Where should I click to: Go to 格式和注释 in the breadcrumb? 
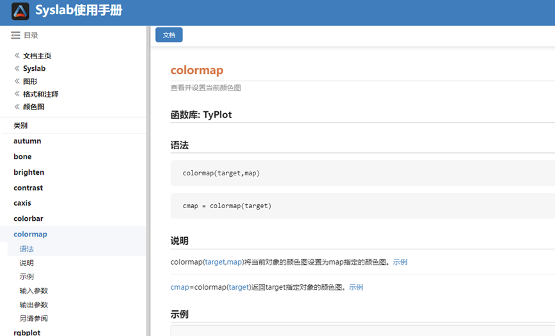click(40, 94)
